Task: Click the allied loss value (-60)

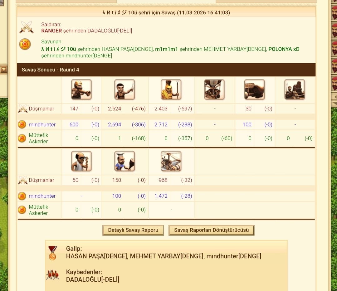Action: [227, 138]
